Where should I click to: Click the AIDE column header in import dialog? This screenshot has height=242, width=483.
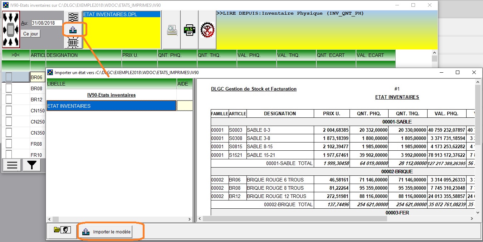tap(185, 84)
